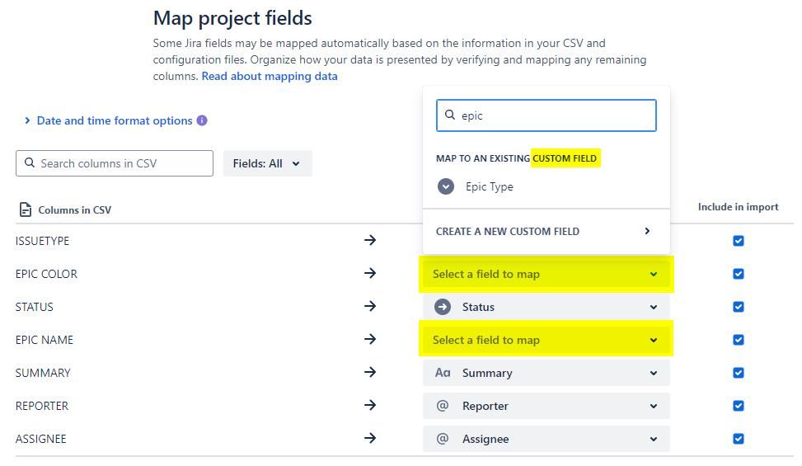
Task: Click the arrow icon next to ISSUETYPE
Action: (x=370, y=240)
